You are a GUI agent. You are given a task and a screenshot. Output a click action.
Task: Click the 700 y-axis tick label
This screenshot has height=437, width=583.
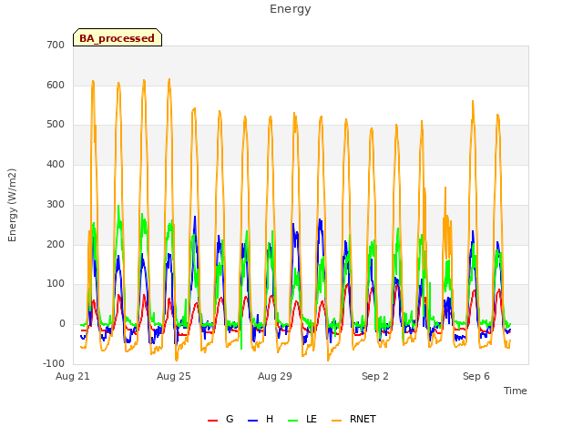(x=56, y=45)
